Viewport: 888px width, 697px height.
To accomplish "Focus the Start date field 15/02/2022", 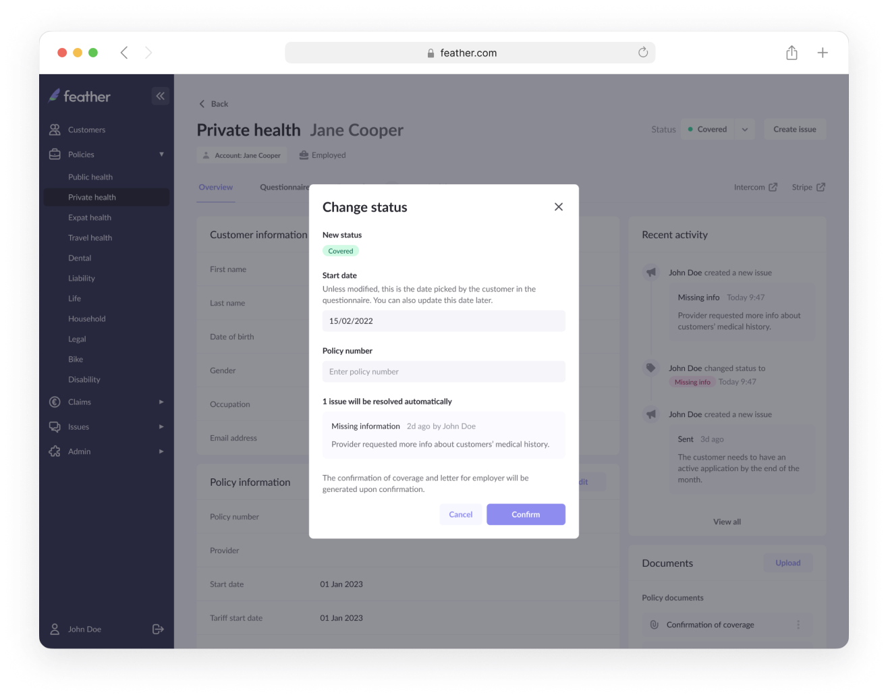I will pyautogui.click(x=444, y=321).
